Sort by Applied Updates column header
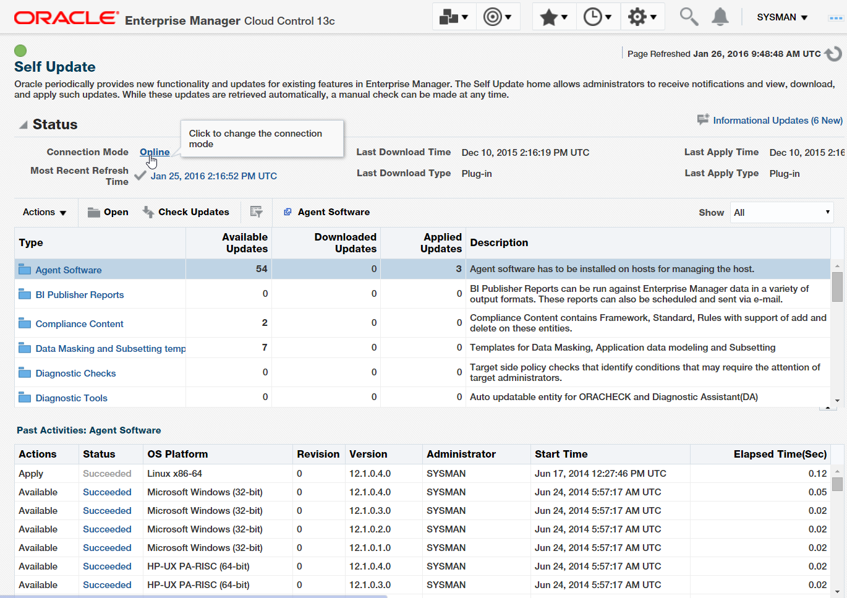847x598 pixels. coord(423,243)
